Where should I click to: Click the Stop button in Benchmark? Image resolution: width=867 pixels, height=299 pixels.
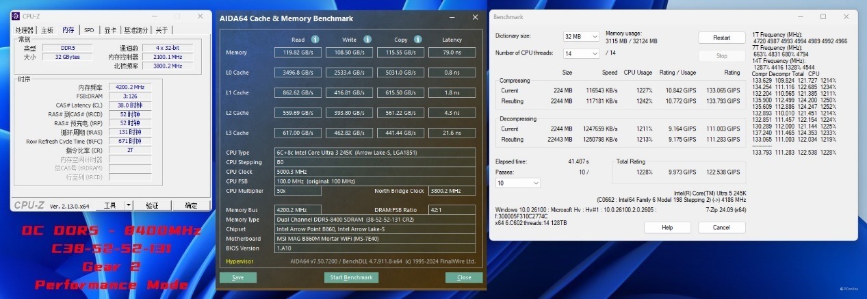pos(721,56)
